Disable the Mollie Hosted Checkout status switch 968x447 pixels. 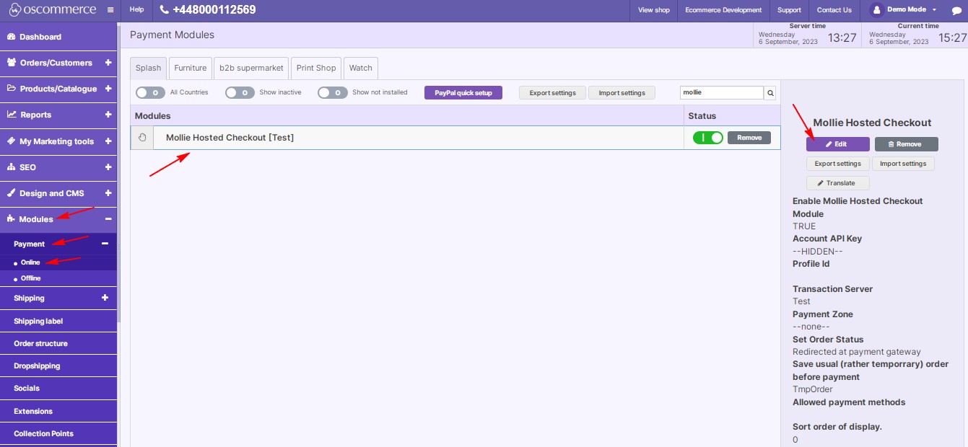pyautogui.click(x=707, y=138)
